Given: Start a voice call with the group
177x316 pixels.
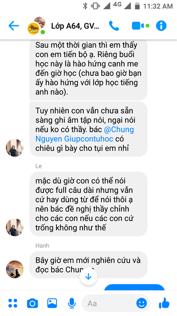Looking at the screenshot, I should [x=114, y=26].
